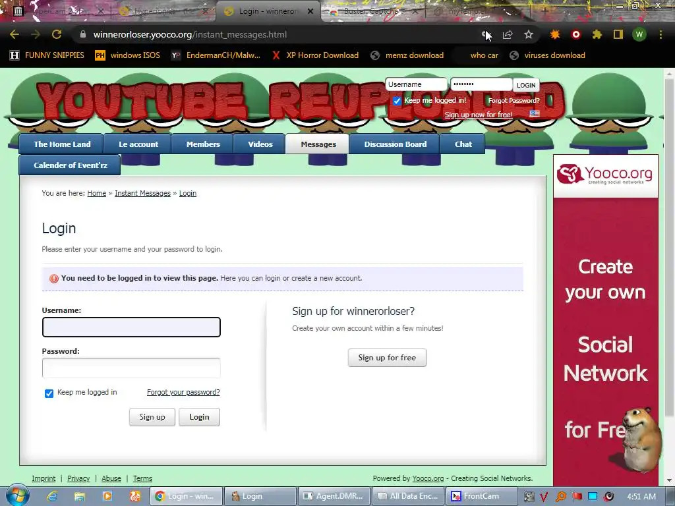Choose language via the US flag icon
The width and height of the screenshot is (675, 506).
click(x=534, y=113)
